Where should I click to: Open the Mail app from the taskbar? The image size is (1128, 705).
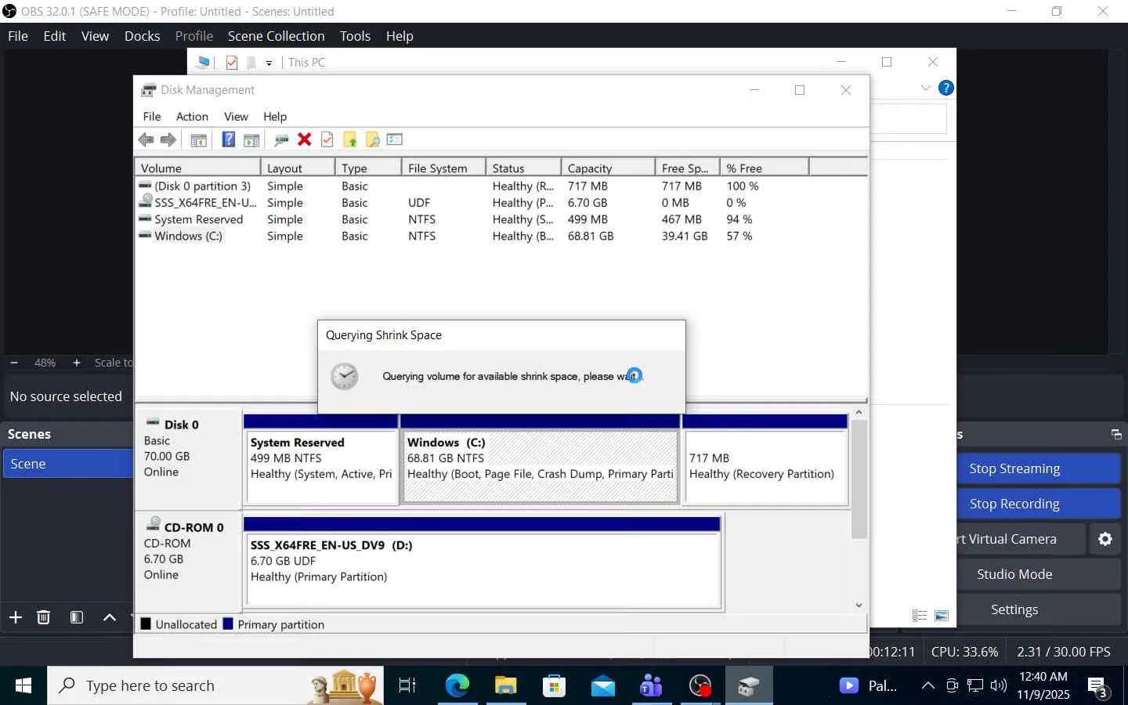(603, 686)
